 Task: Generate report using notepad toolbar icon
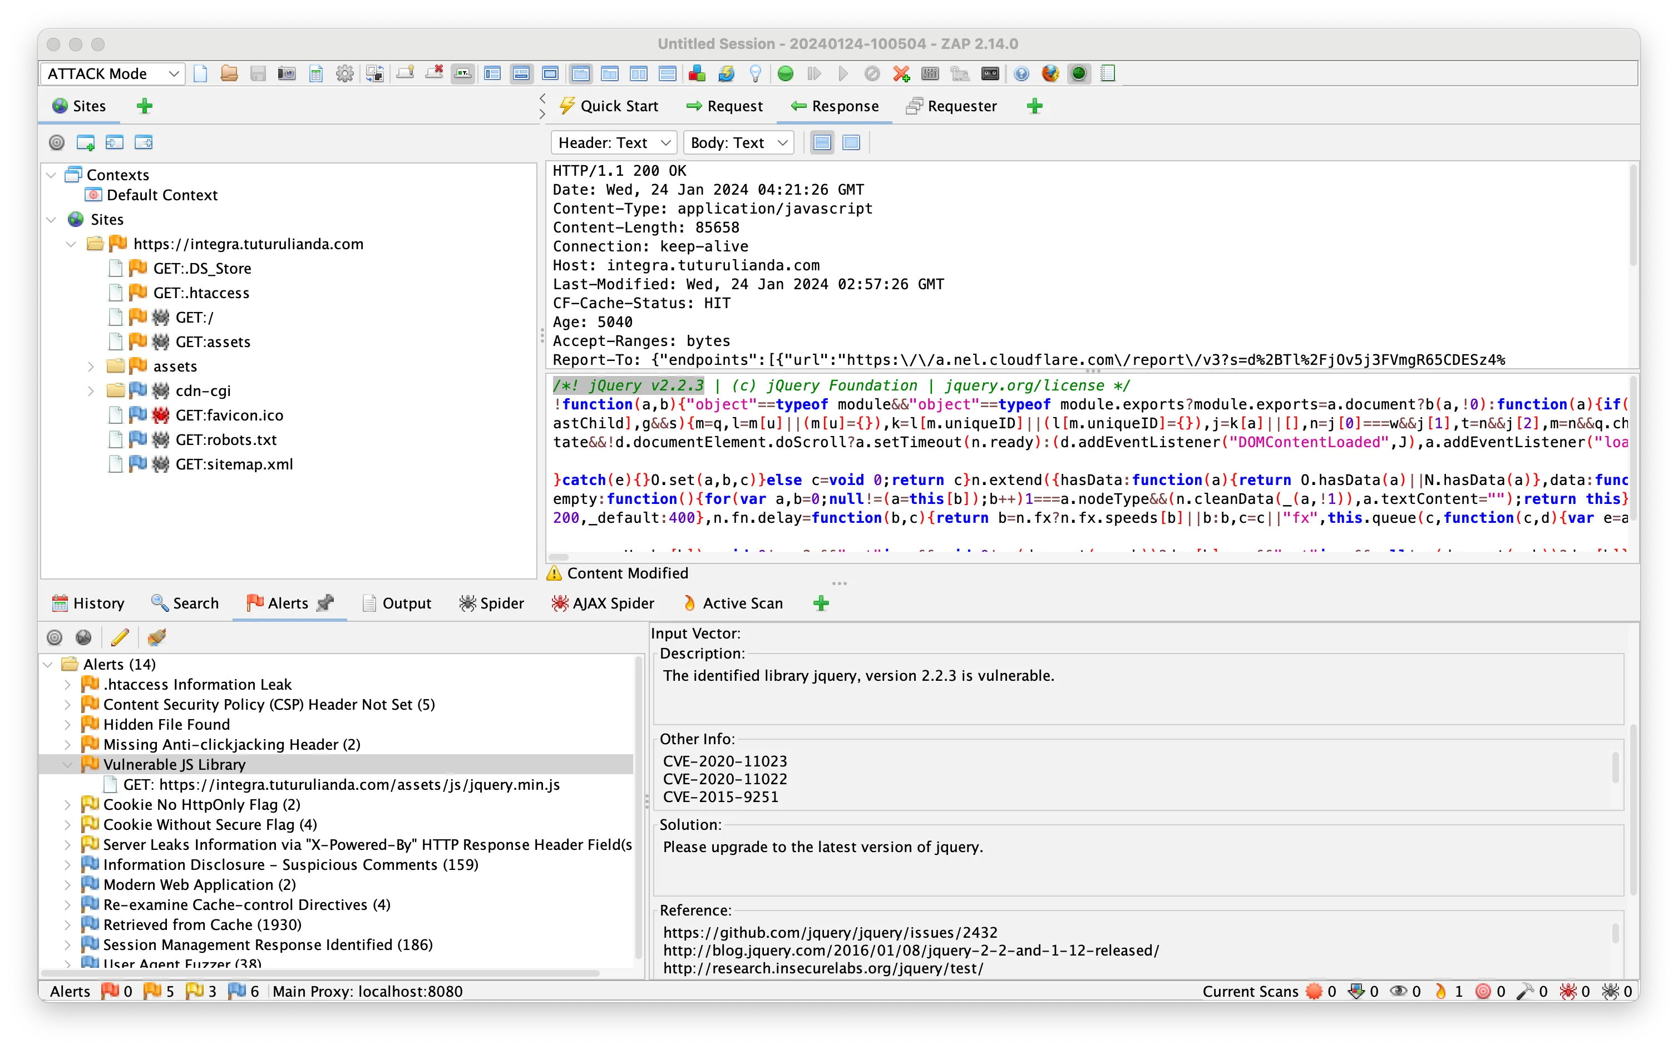pyautogui.click(x=1108, y=73)
